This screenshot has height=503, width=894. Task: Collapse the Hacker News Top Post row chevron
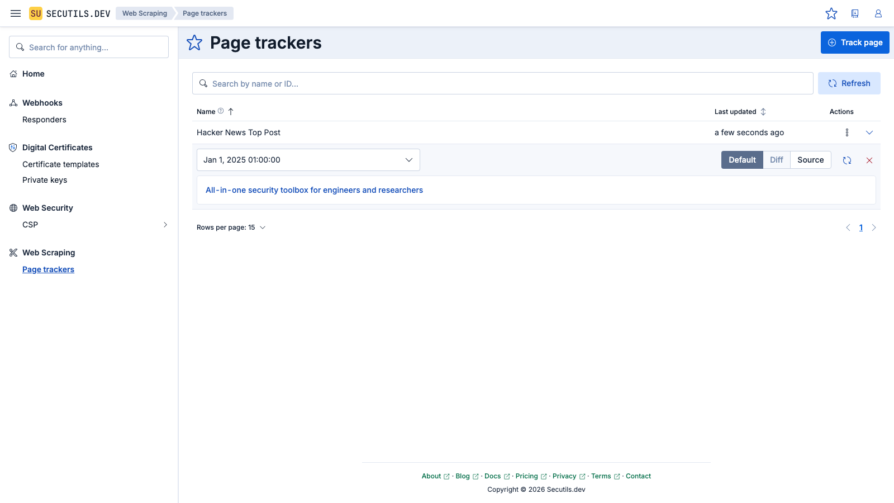(x=869, y=132)
